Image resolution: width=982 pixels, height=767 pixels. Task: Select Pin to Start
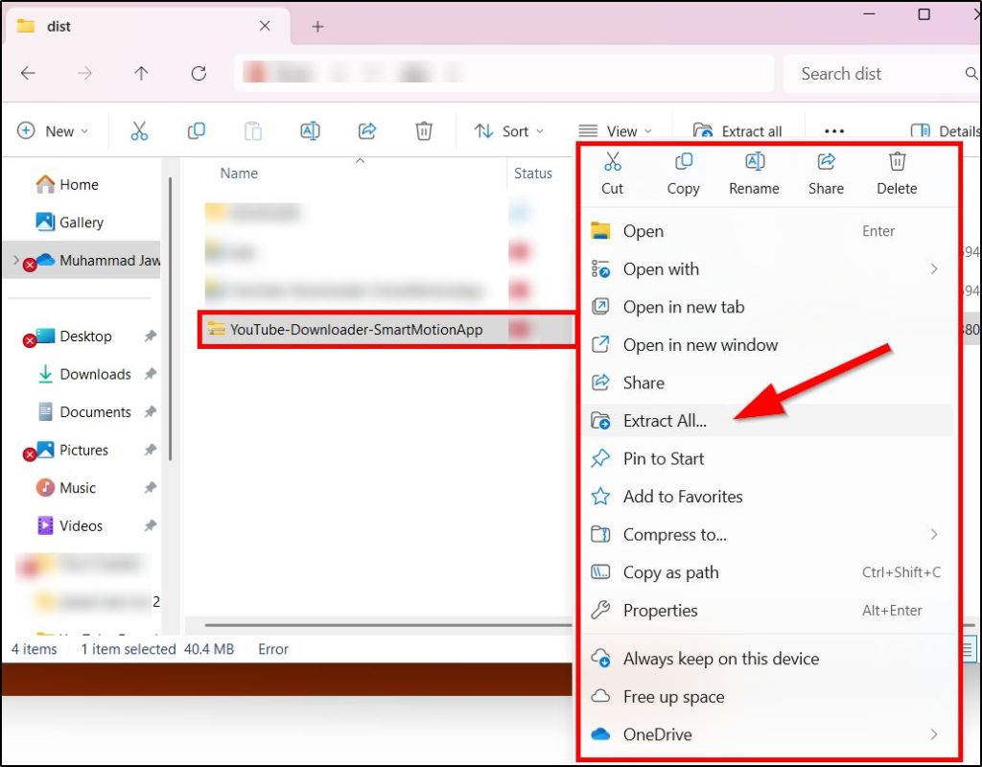767,459
